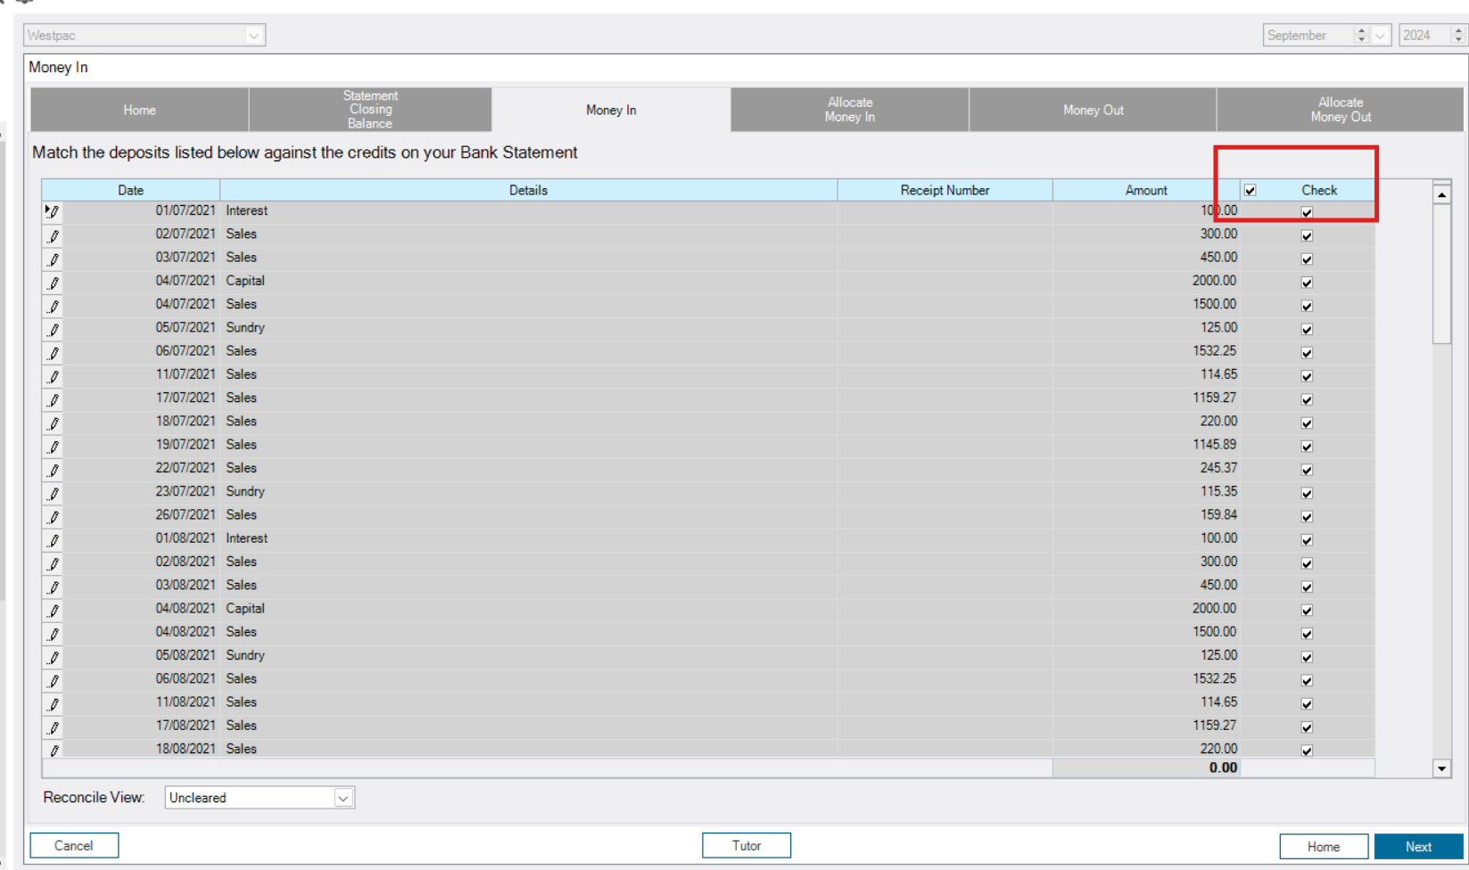
Task: Click edit pencil for 02/07/2021 Sales row
Action: click(x=54, y=236)
